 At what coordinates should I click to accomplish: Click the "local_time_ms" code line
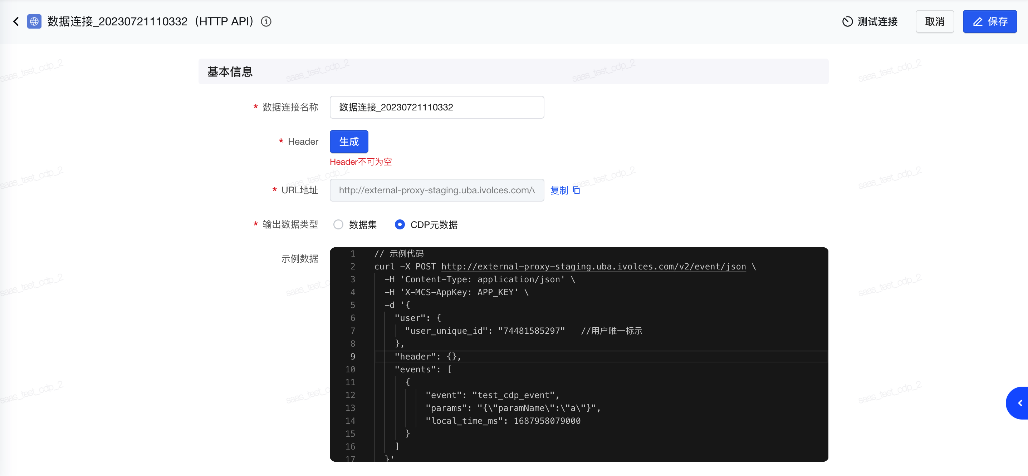tap(503, 421)
